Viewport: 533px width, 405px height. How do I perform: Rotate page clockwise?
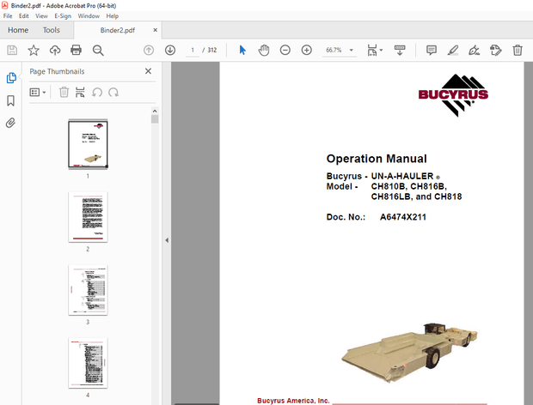click(113, 93)
